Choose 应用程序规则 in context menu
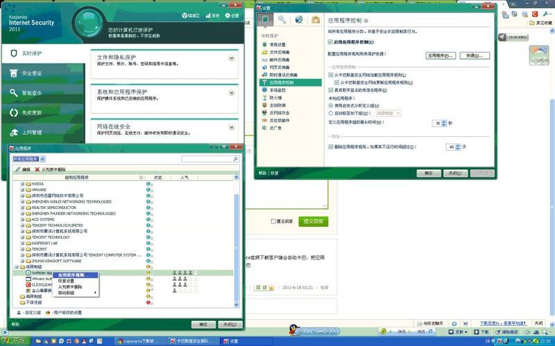 point(75,275)
